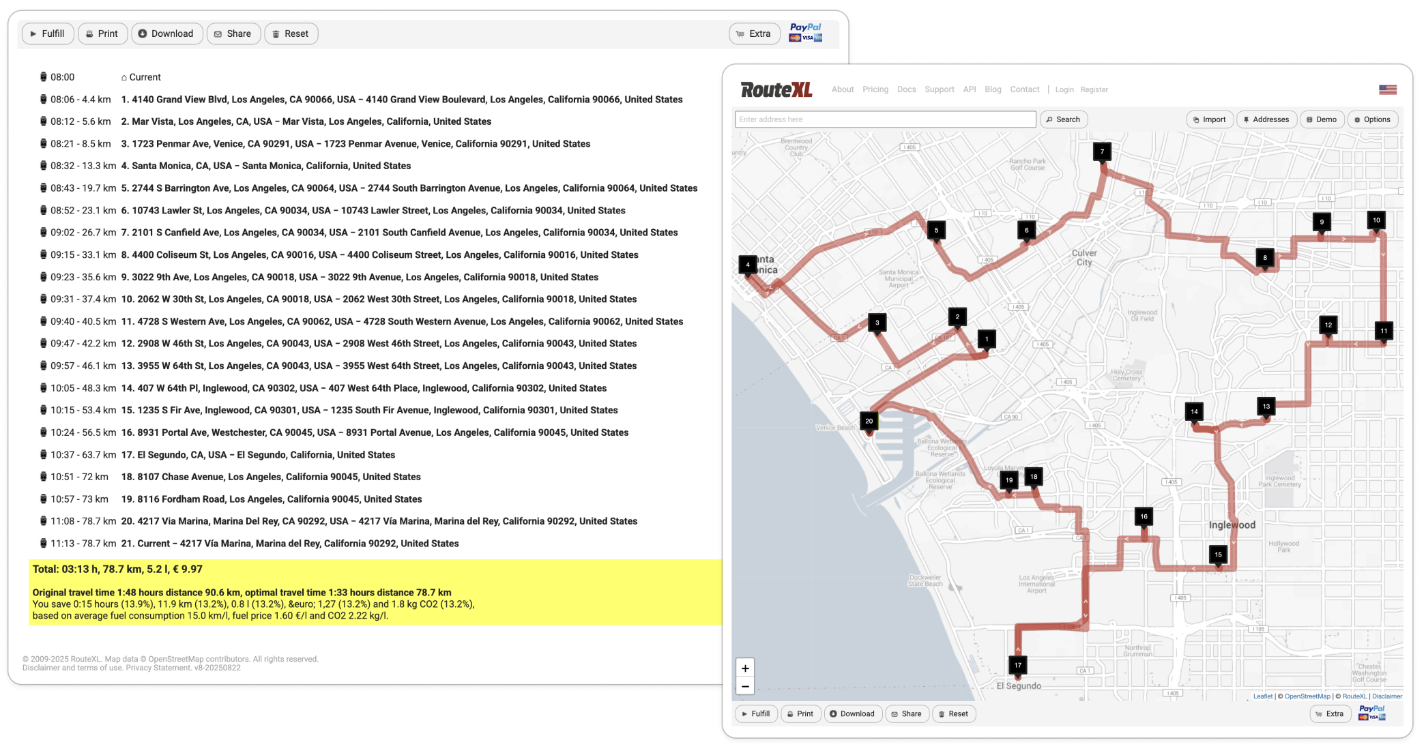Click the US flag language icon

[x=1387, y=89]
